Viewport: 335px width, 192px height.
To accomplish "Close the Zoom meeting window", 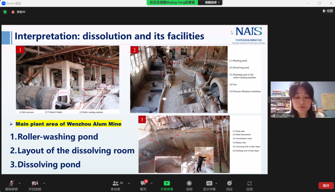I will [x=331, y=3].
